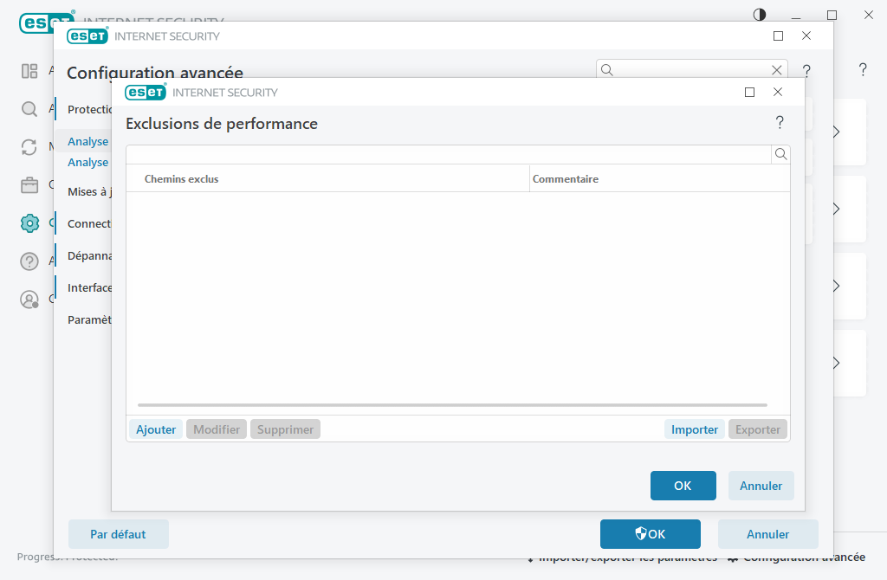This screenshot has width=887, height=580.
Task: Click the Configuration avancée link in the main footer
Action: [x=796, y=558]
